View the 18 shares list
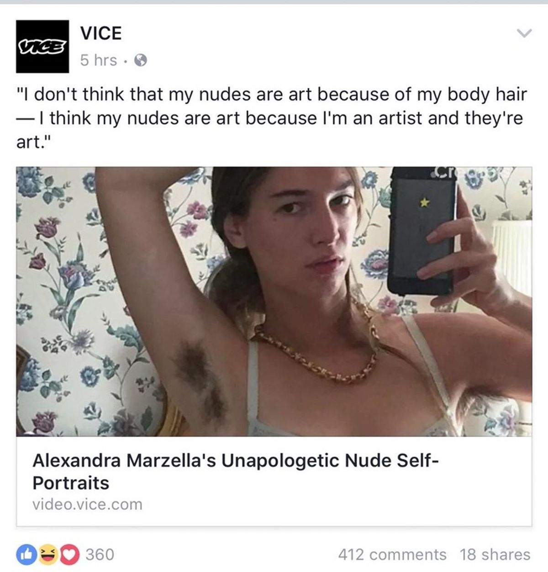The image size is (548, 572). pyautogui.click(x=495, y=555)
